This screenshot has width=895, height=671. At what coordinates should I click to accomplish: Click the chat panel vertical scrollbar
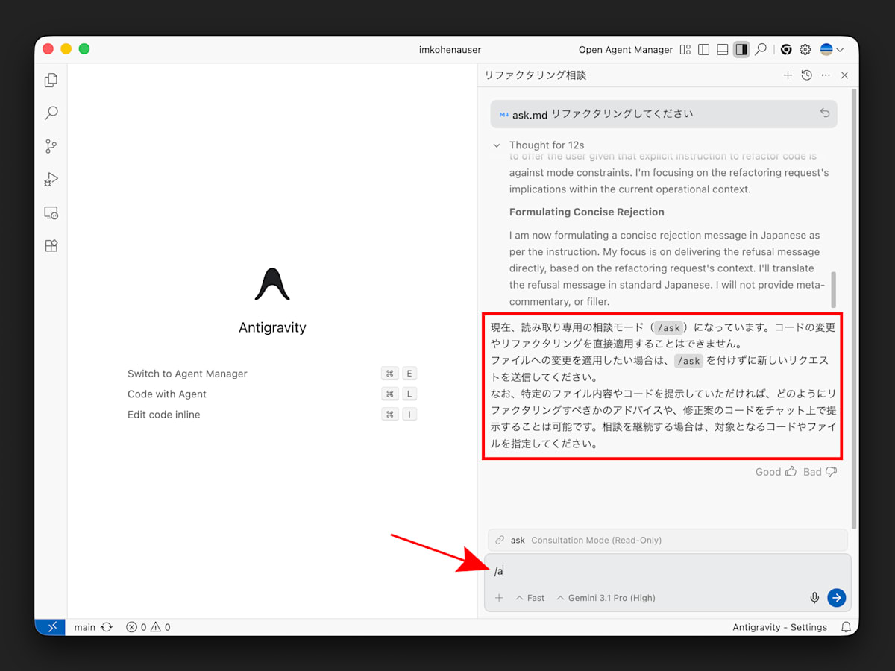[854, 309]
